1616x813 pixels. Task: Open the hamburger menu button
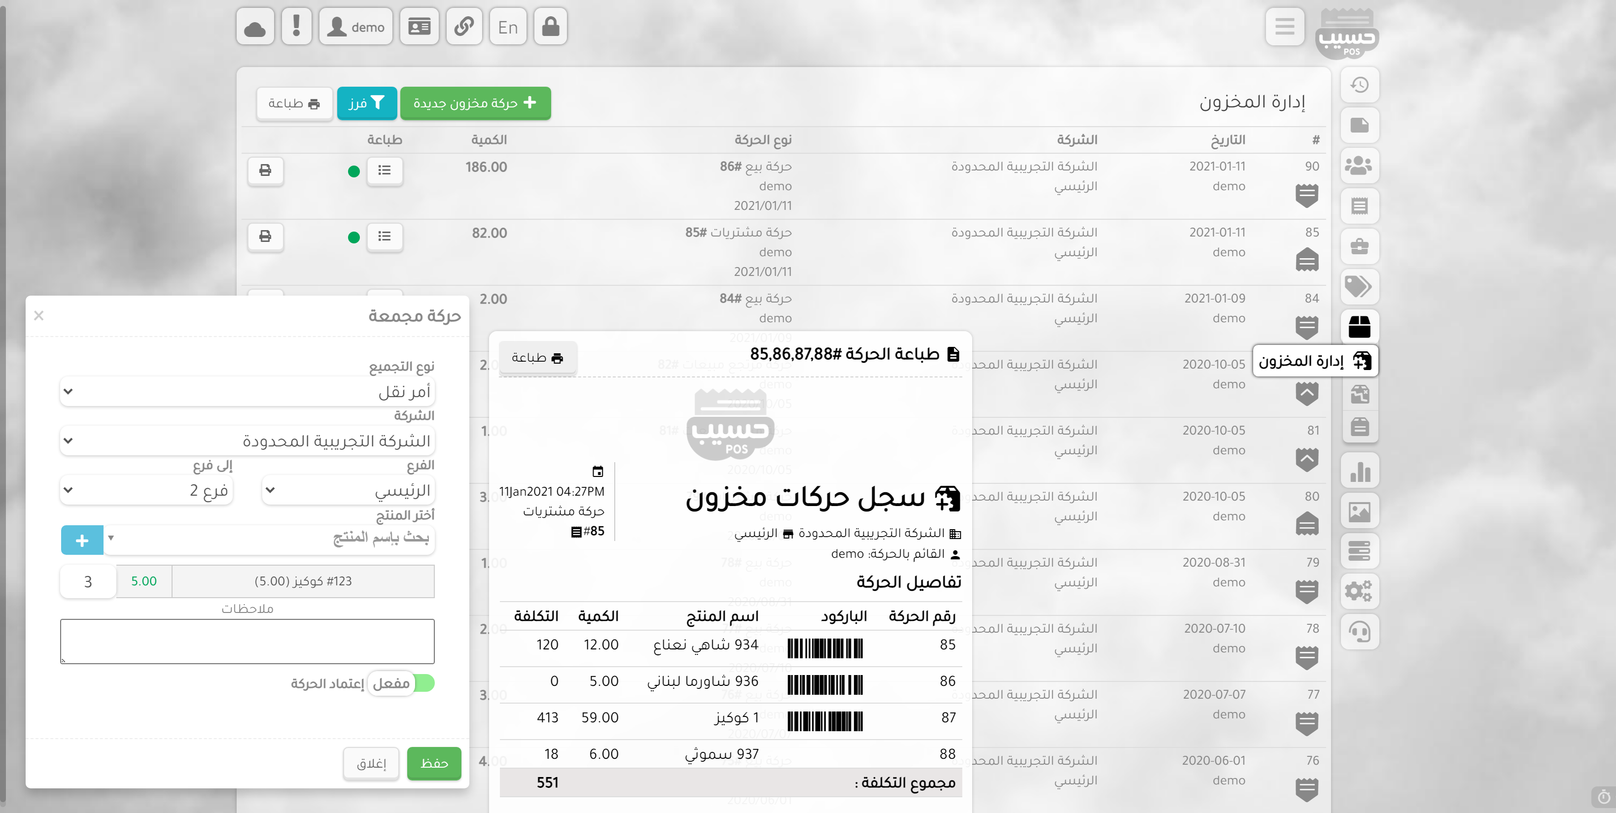point(1284,27)
